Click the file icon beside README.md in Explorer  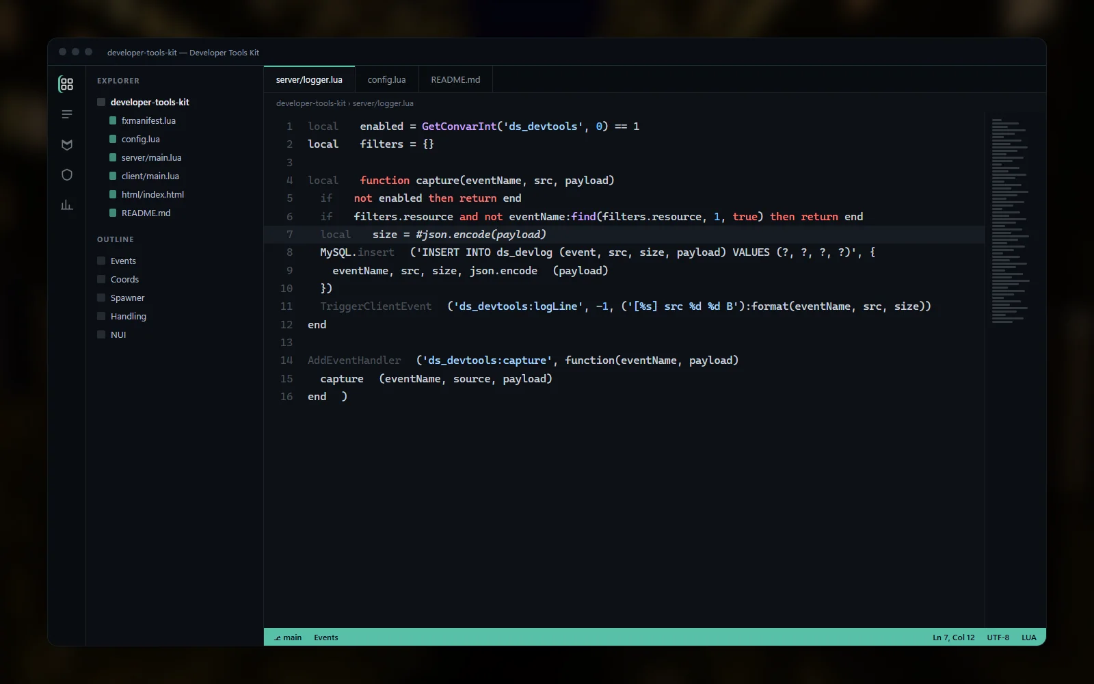tap(113, 213)
